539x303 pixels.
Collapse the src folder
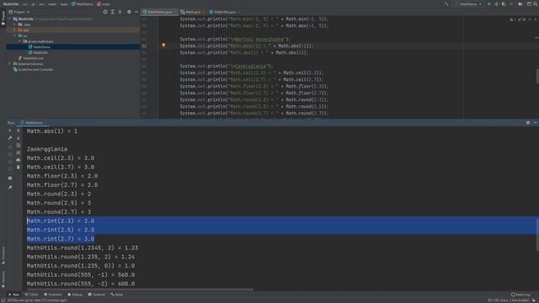coord(14,35)
